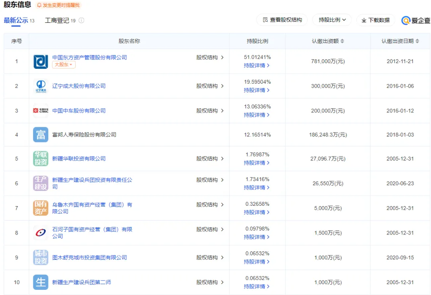Viewport: 431px width, 295px height.
Task: Click the 2020-06-23 date cell
Action: (x=400, y=183)
